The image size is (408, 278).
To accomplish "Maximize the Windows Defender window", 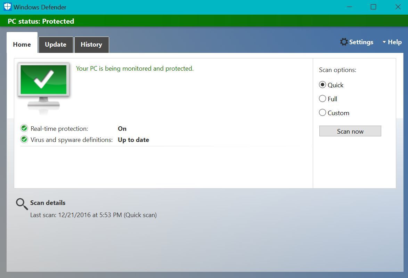I will coord(373,7).
